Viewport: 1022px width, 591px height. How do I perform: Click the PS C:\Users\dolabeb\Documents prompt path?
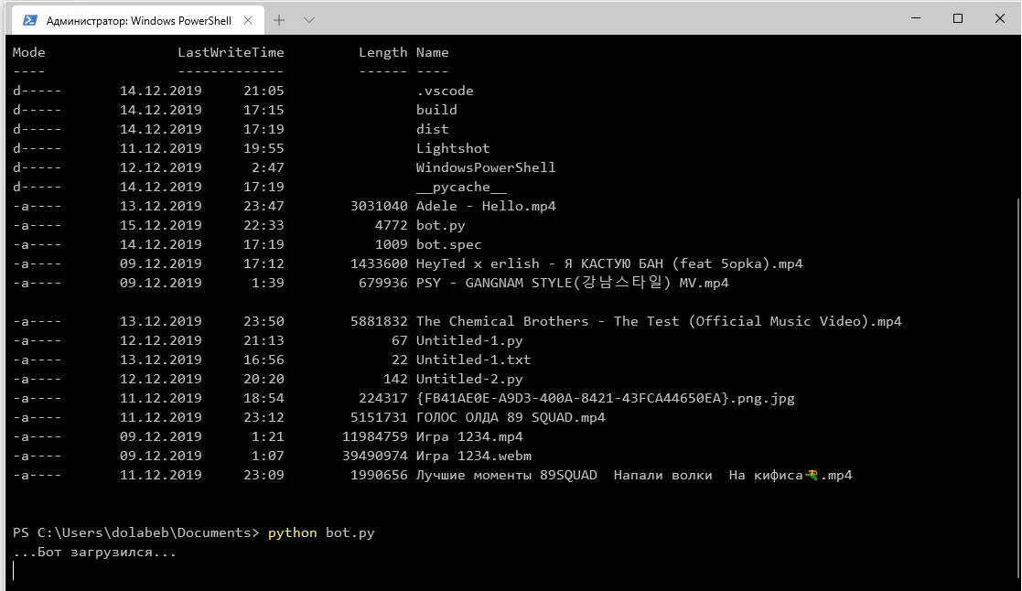135,533
